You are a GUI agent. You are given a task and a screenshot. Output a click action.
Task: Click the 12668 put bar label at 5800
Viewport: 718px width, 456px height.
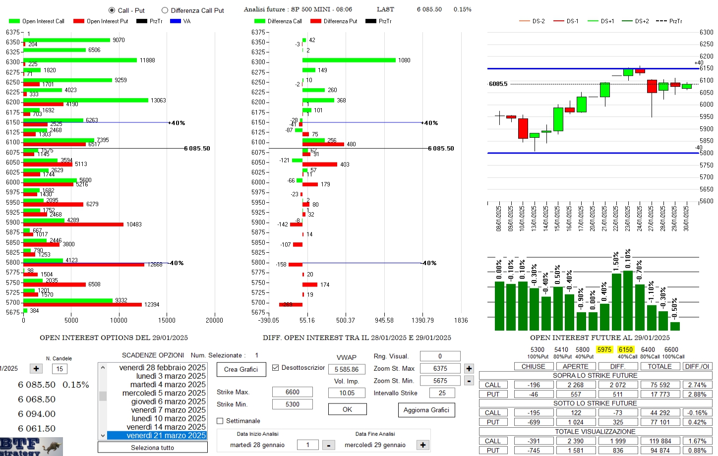(155, 264)
